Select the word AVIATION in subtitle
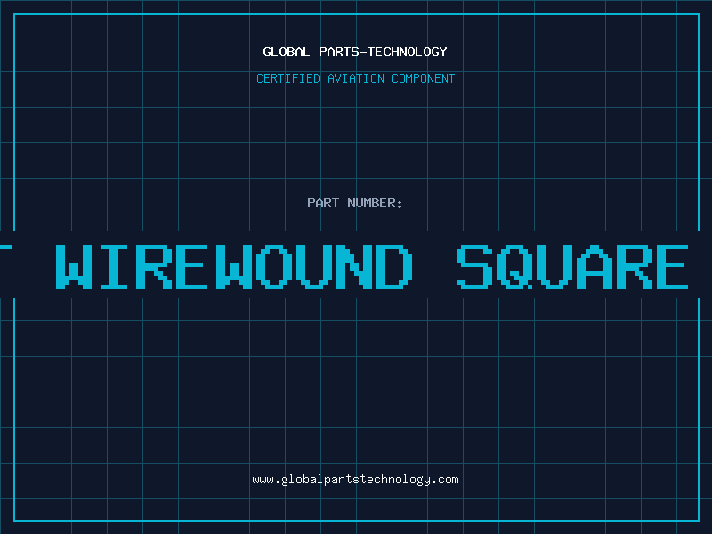This screenshot has width=712, height=534. point(356,78)
